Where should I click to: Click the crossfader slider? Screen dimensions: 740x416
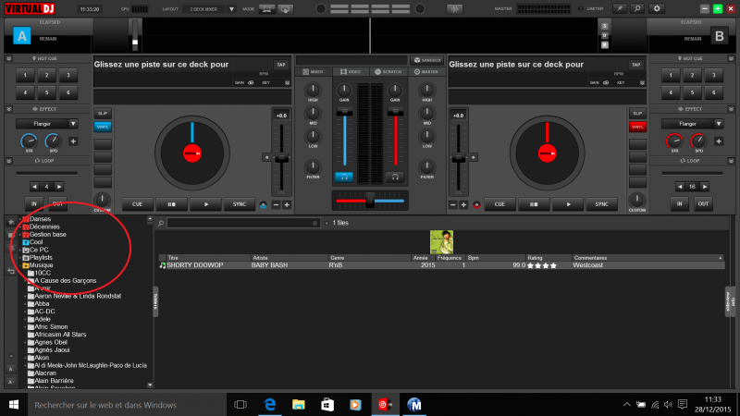[370, 199]
